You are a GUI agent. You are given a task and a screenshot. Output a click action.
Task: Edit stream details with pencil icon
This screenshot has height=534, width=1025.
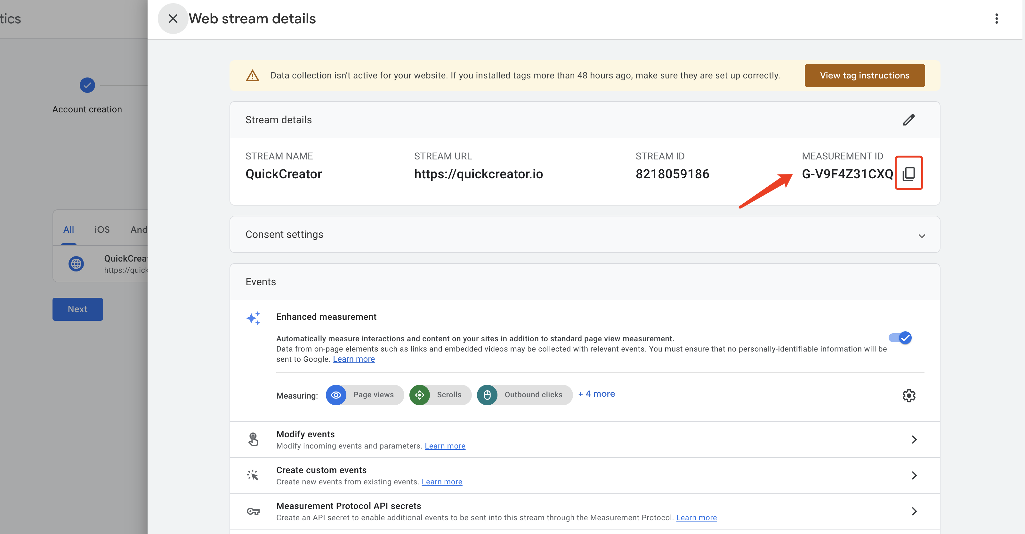[x=909, y=120]
